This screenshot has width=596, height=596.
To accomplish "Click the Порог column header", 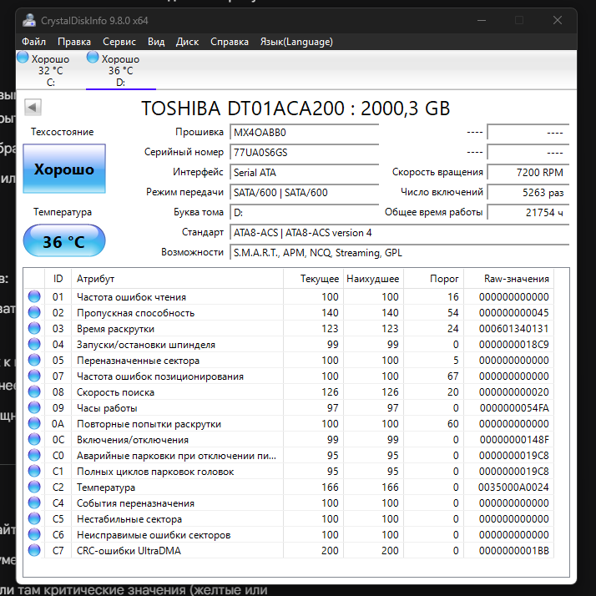I will (x=433, y=279).
